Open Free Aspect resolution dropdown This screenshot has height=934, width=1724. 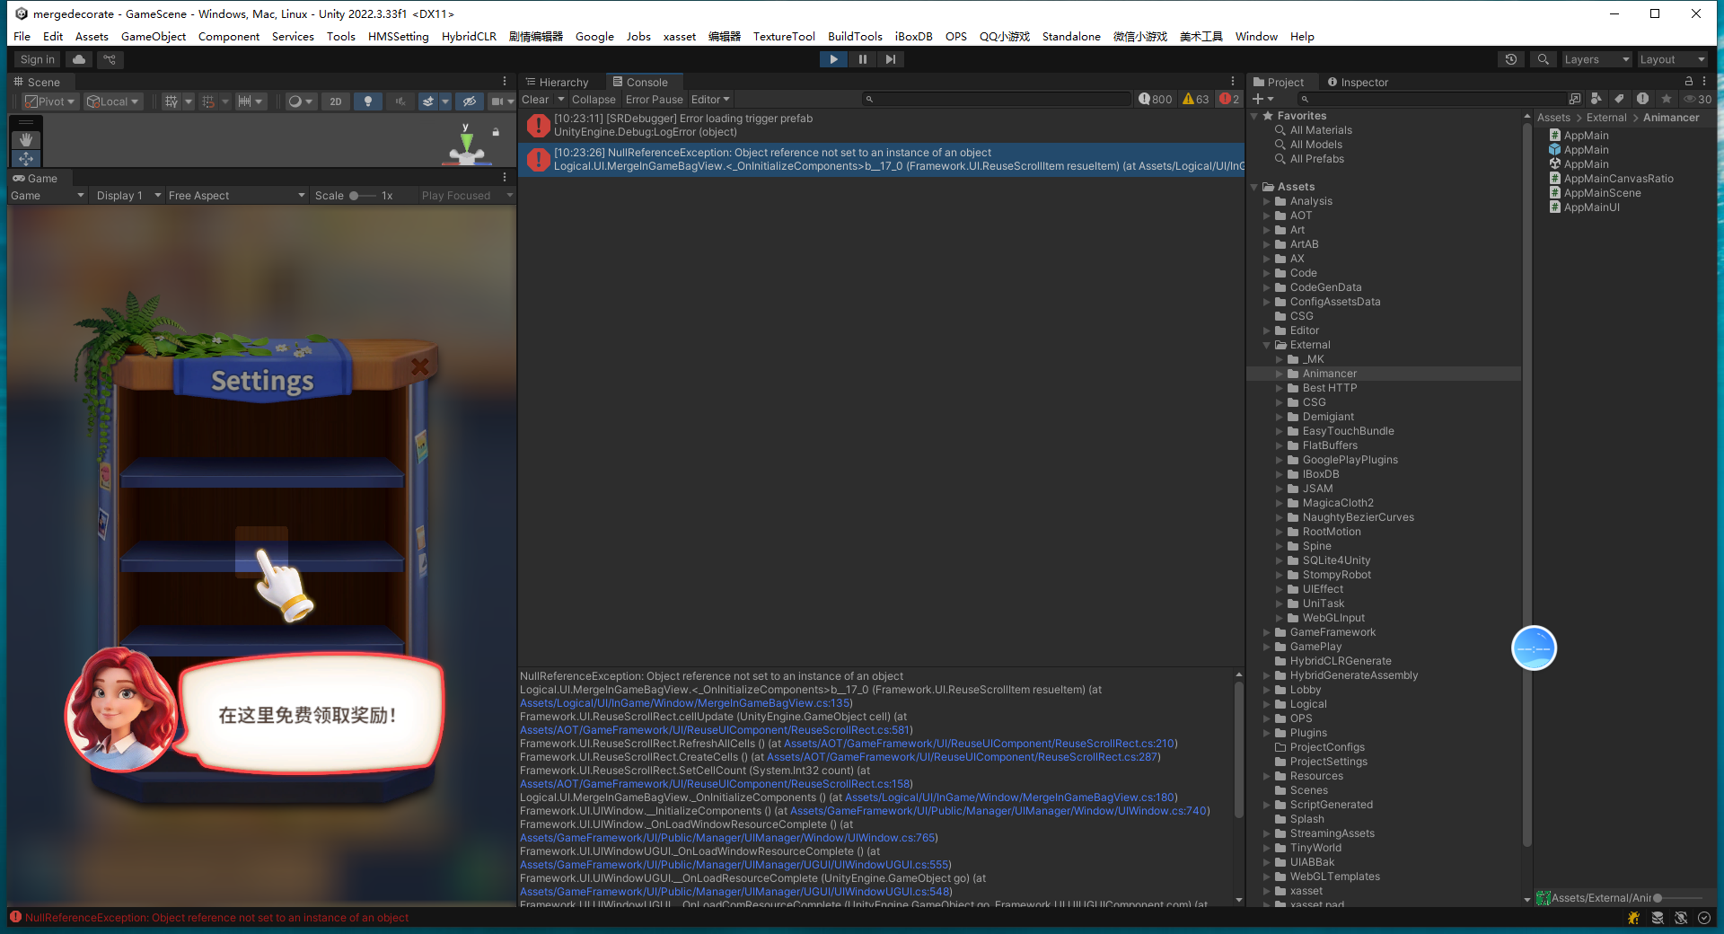237,196
